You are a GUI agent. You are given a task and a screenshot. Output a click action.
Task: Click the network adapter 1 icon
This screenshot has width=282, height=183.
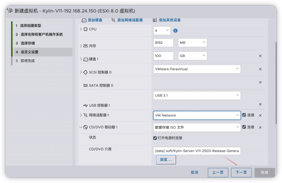tap(86, 115)
